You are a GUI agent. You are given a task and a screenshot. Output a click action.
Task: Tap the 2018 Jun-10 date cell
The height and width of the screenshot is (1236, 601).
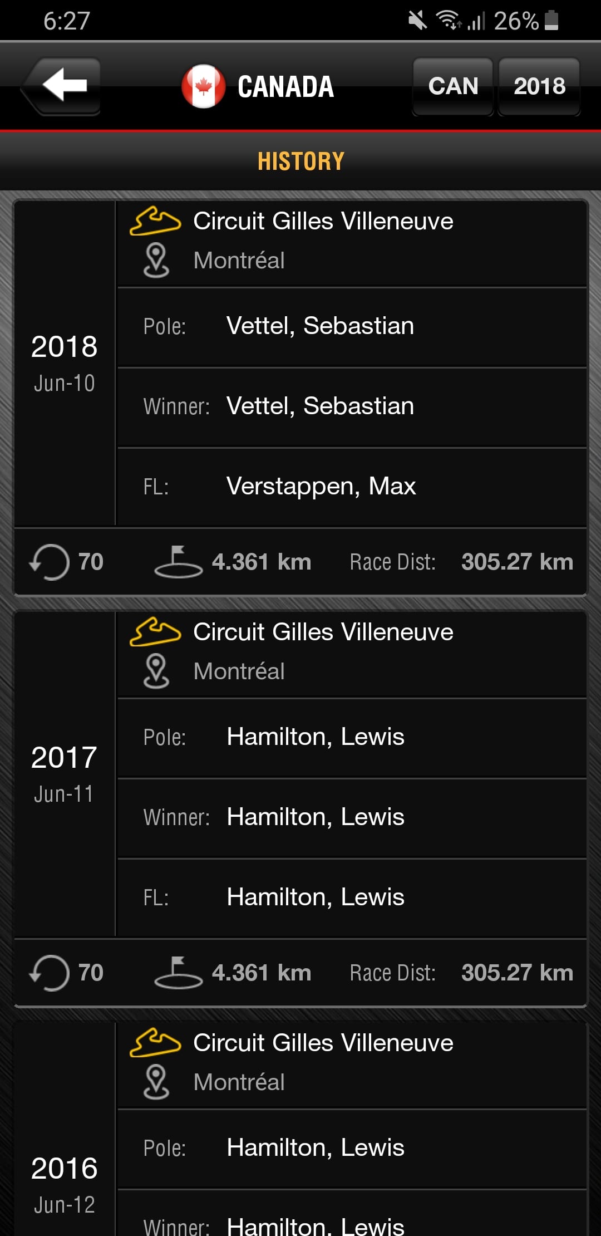tap(64, 362)
